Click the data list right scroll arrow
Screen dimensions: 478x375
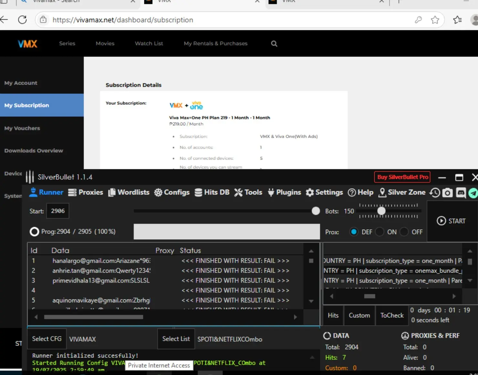[x=295, y=317]
